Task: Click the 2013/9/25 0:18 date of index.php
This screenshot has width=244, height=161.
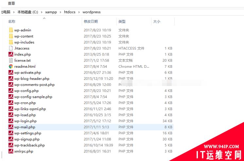Action: 96,54
